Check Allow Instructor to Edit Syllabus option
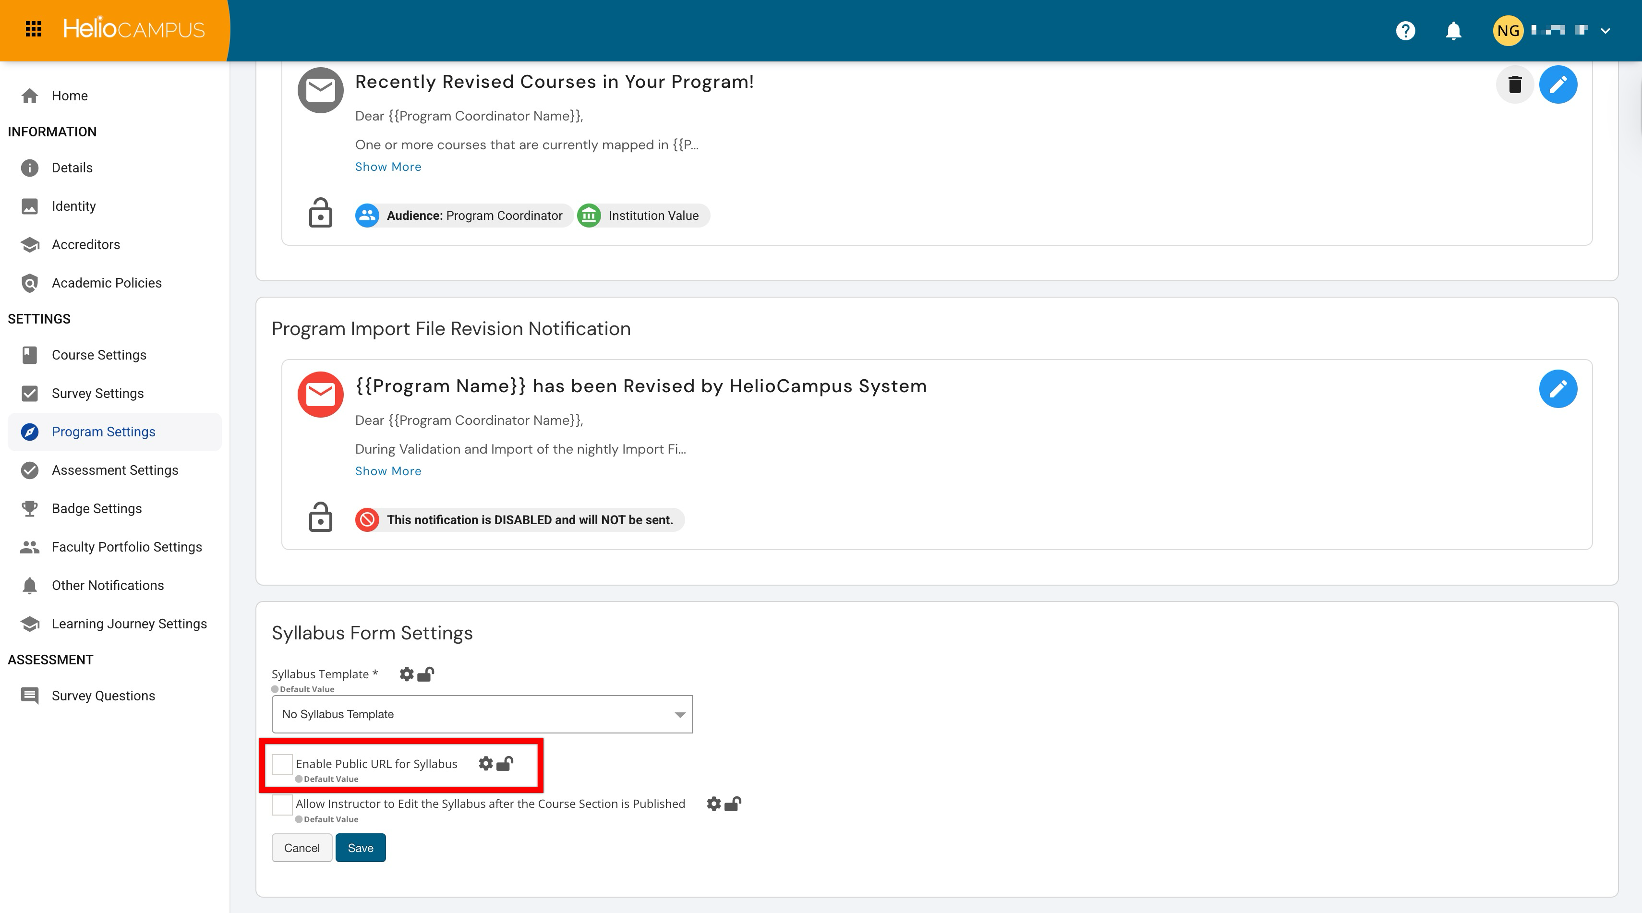This screenshot has width=1642, height=913. [282, 804]
